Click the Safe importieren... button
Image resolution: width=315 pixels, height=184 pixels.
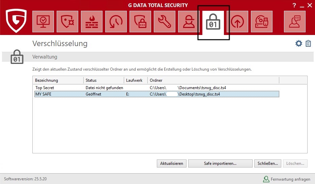pos(220,163)
